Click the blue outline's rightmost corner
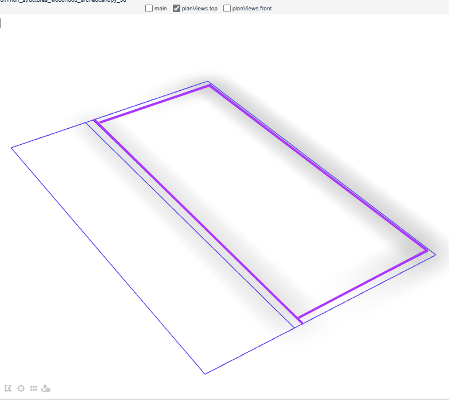 pyautogui.click(x=435, y=254)
